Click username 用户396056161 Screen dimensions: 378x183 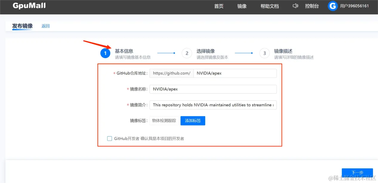coord(354,6)
